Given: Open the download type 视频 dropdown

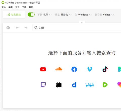Looking at the screenshot, I should 44,15.
